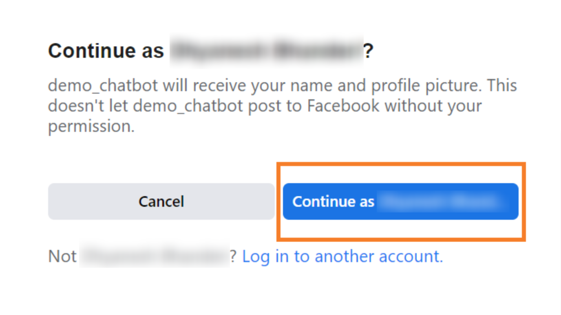Click the word "Facebook" in the description
This screenshot has width=561, height=315.
343,106
